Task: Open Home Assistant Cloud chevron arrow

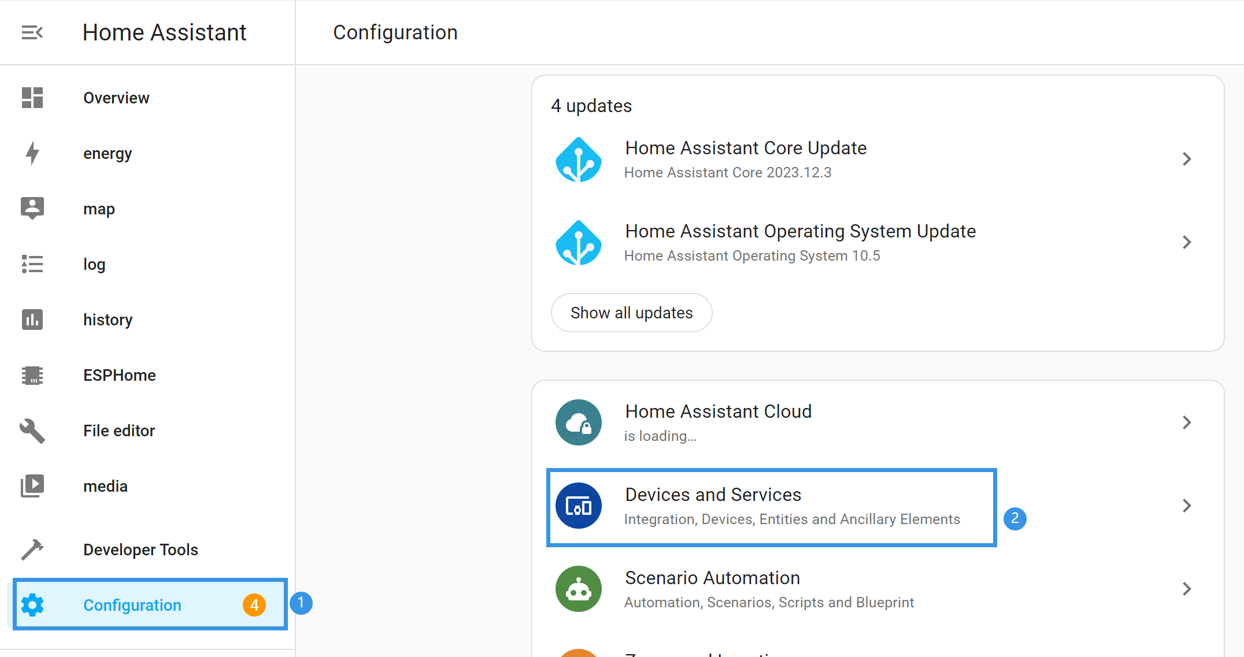Action: tap(1187, 422)
